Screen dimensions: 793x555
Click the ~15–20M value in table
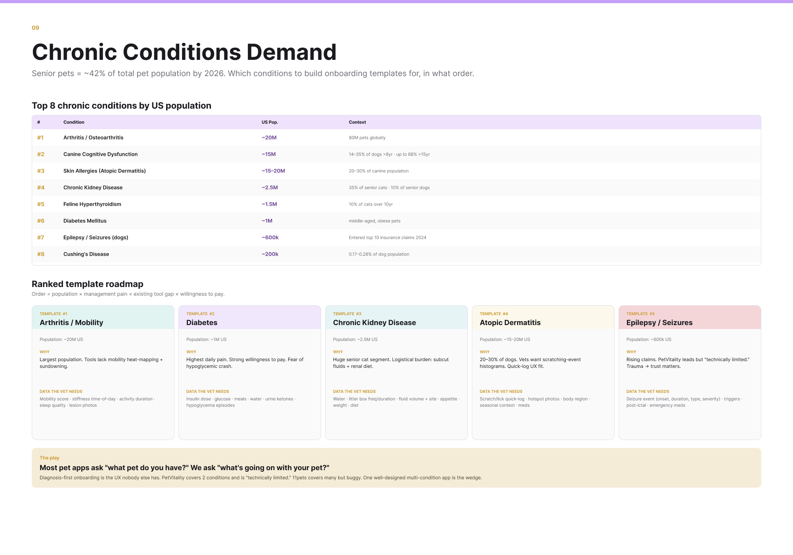[x=273, y=171]
